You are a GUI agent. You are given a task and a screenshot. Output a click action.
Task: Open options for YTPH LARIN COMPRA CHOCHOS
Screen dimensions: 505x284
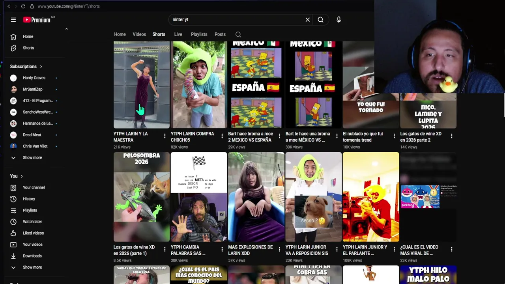(x=222, y=136)
